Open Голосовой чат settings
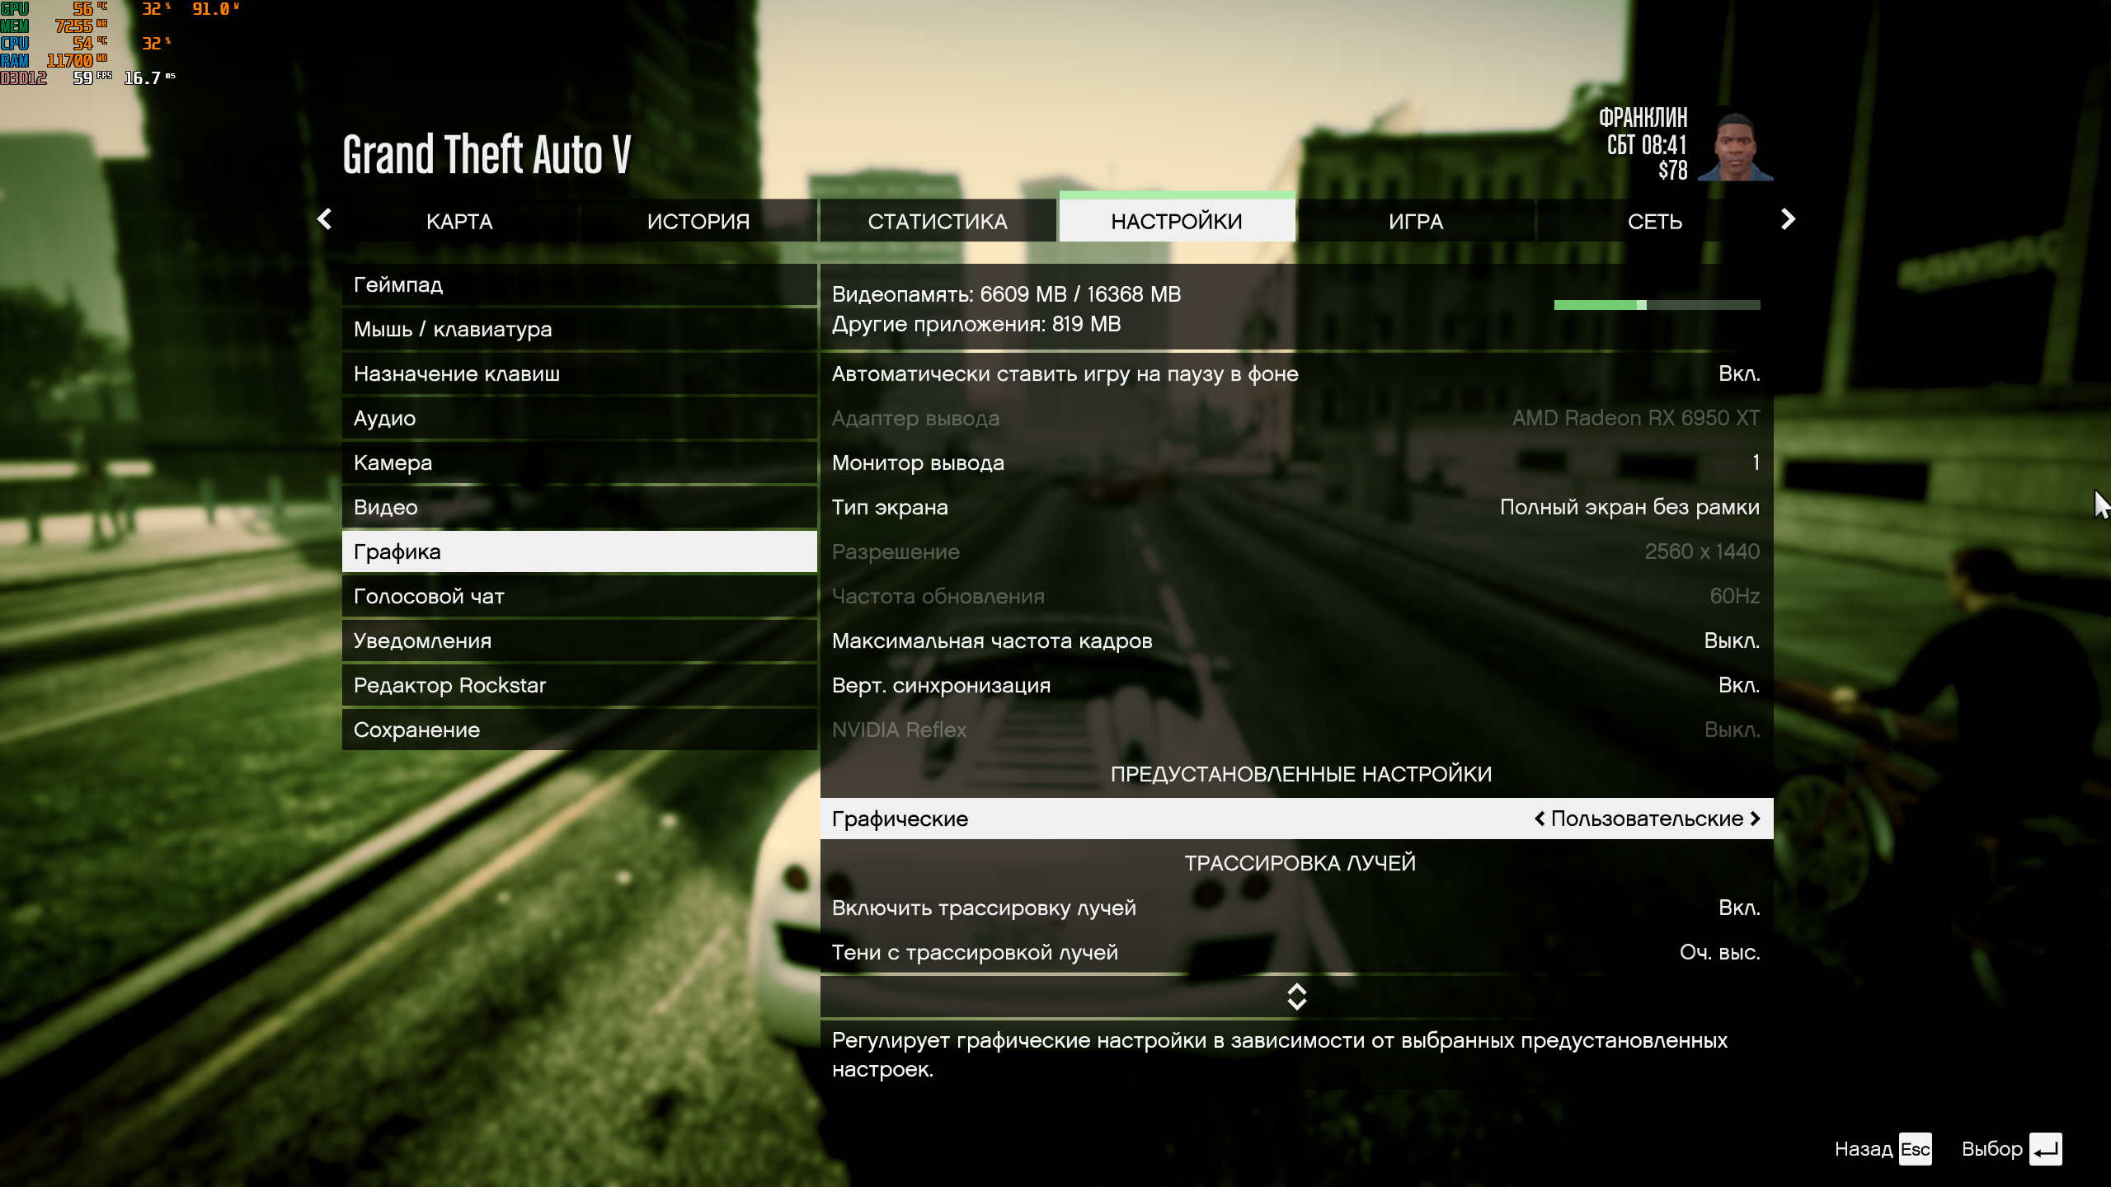The width and height of the screenshot is (2111, 1187). (x=580, y=596)
